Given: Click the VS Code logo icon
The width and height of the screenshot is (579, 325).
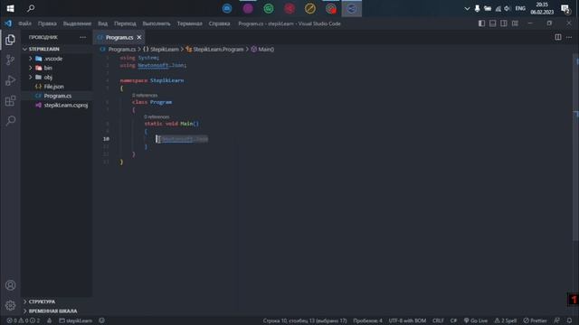Looking at the screenshot, I should click(8, 23).
